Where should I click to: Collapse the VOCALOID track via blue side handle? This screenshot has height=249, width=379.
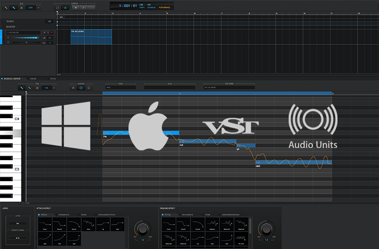point(1,37)
